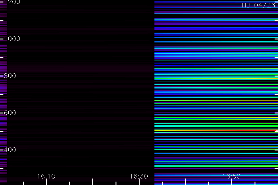278x185 pixels.
Task: Click the 16:10 time label
Action: coord(46,176)
